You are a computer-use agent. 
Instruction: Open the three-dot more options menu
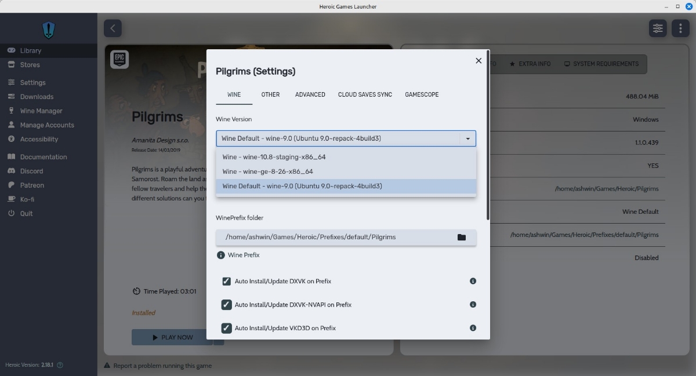(x=680, y=28)
